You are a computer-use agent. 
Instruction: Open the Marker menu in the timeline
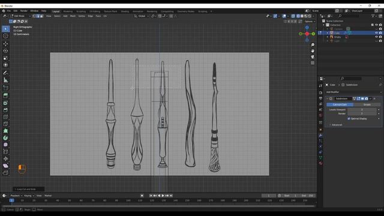click(x=48, y=196)
